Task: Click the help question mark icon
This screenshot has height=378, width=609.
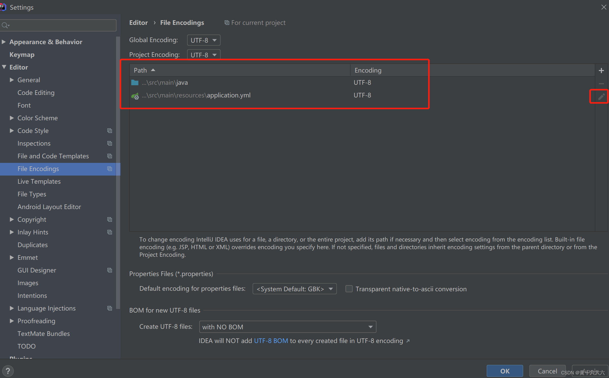Action: point(8,371)
